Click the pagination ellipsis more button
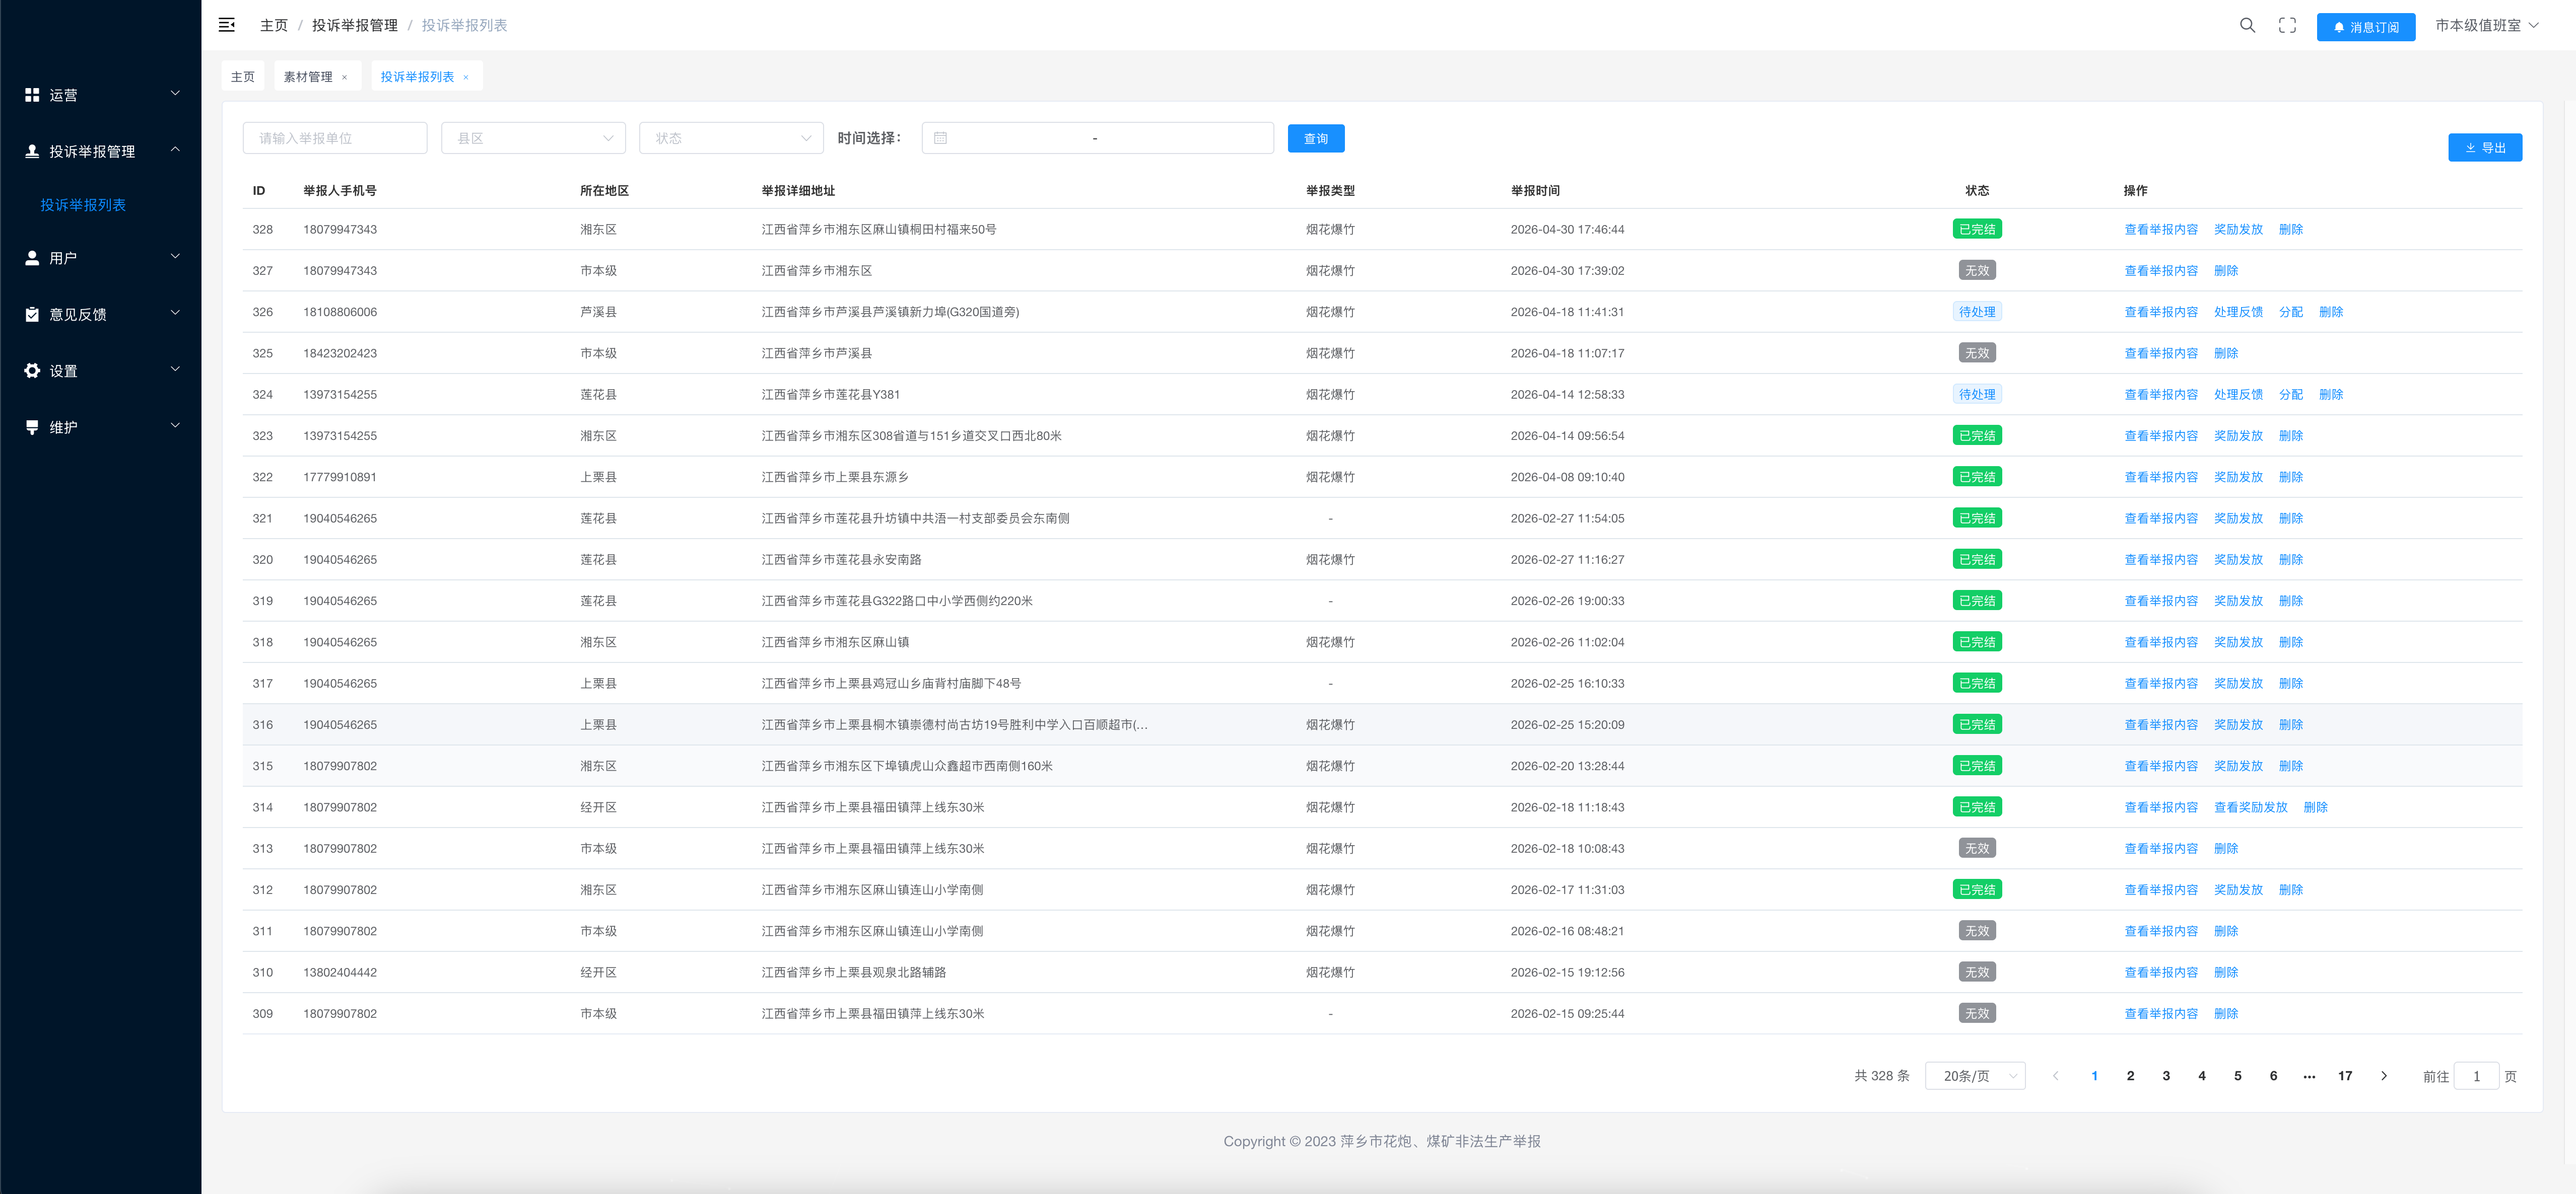 pyautogui.click(x=2309, y=1076)
